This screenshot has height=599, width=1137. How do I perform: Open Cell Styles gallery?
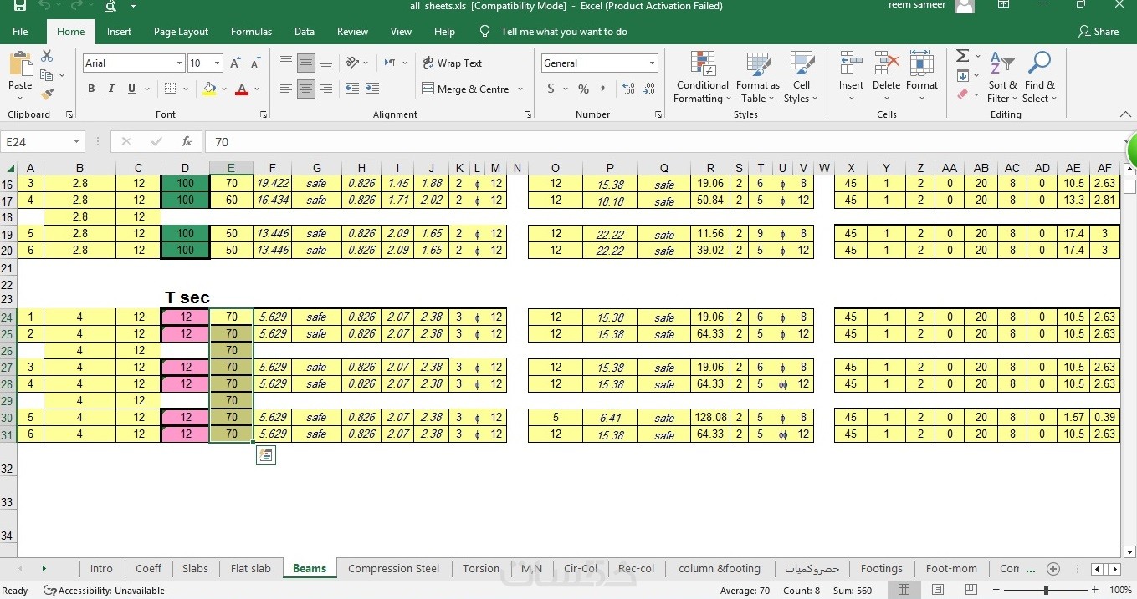pos(802,78)
